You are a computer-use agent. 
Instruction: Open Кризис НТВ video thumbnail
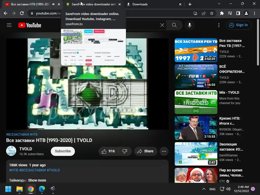click(196, 128)
